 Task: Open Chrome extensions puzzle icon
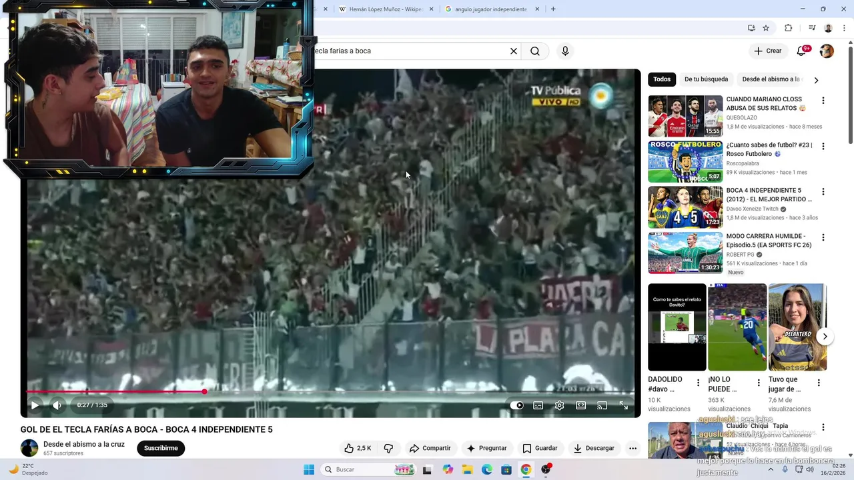(x=788, y=28)
